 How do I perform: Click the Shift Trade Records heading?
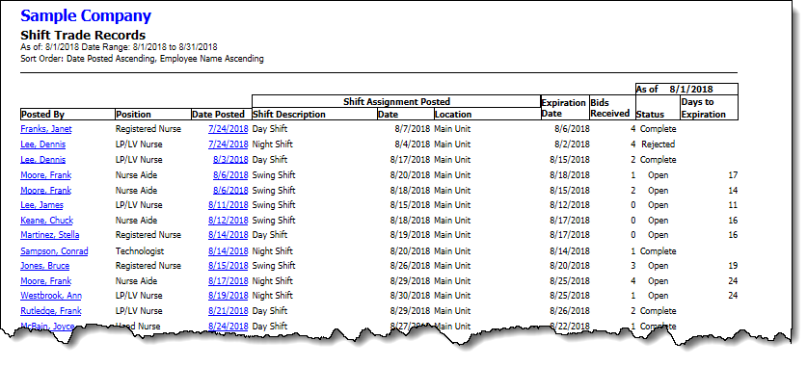(x=83, y=36)
